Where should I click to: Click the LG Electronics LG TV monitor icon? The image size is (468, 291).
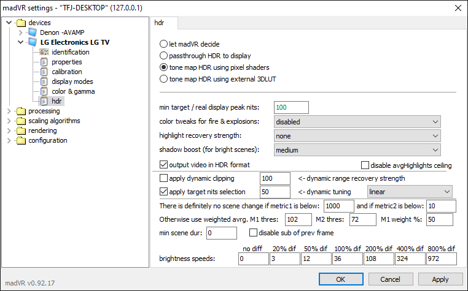[33, 42]
